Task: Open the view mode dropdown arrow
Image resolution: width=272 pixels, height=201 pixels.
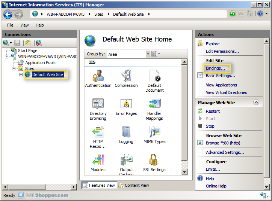Action: coord(159,54)
